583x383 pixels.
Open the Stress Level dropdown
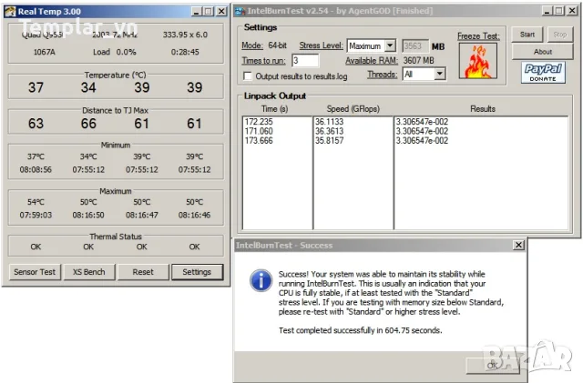coord(390,45)
